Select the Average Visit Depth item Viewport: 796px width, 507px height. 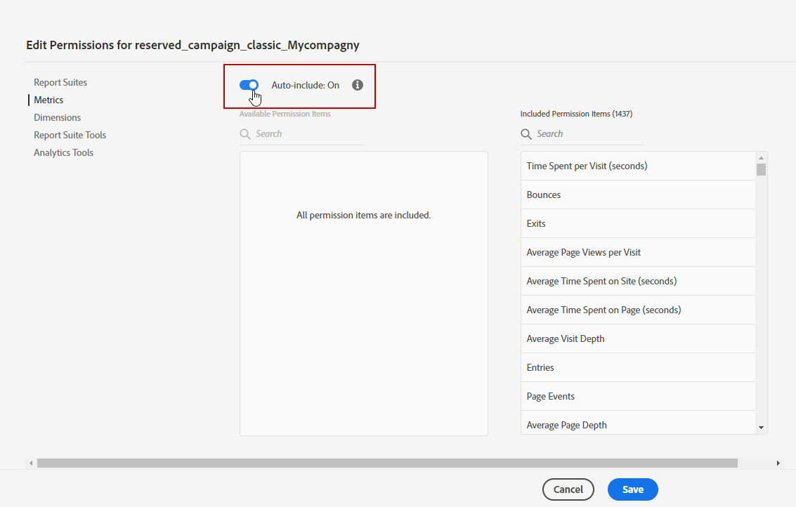pyautogui.click(x=638, y=338)
